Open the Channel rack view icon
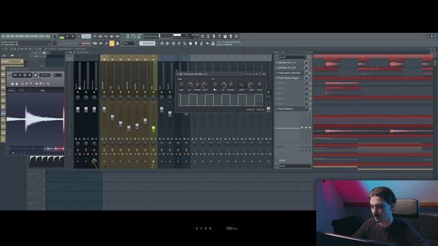438x246 pixels. pos(173,43)
